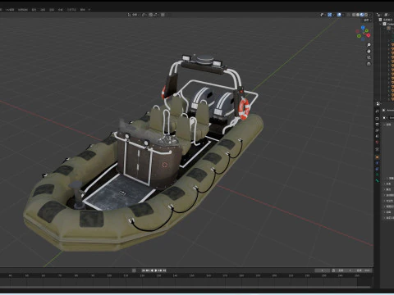
Task: Click the hand pan view icon
Action: [x=369, y=51]
